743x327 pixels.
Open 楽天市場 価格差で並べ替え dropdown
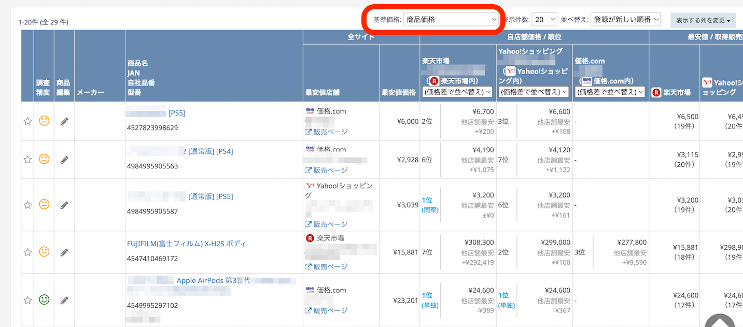[x=457, y=92]
